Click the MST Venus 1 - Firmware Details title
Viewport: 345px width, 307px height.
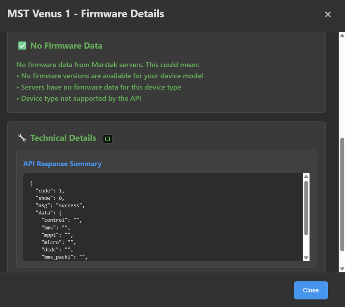[x=86, y=14]
